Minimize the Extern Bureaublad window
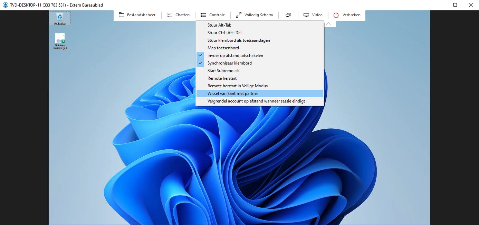The image size is (479, 225). [439, 5]
